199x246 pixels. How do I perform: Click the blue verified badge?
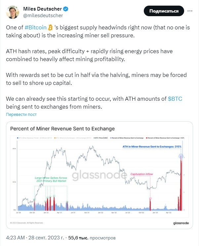(x=66, y=9)
